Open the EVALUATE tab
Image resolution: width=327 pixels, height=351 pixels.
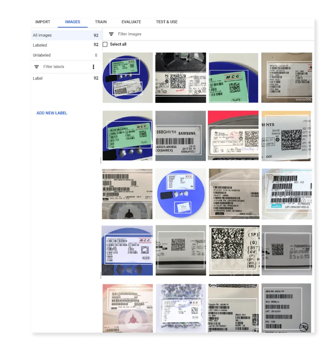(x=131, y=22)
